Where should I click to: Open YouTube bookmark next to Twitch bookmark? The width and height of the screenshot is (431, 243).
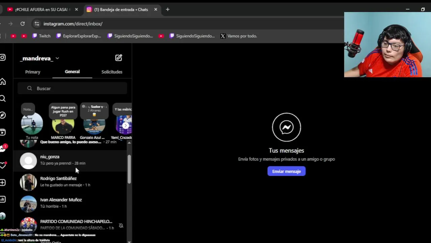tap(24, 36)
